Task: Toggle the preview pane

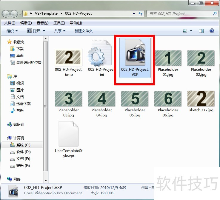Action: 201,31
